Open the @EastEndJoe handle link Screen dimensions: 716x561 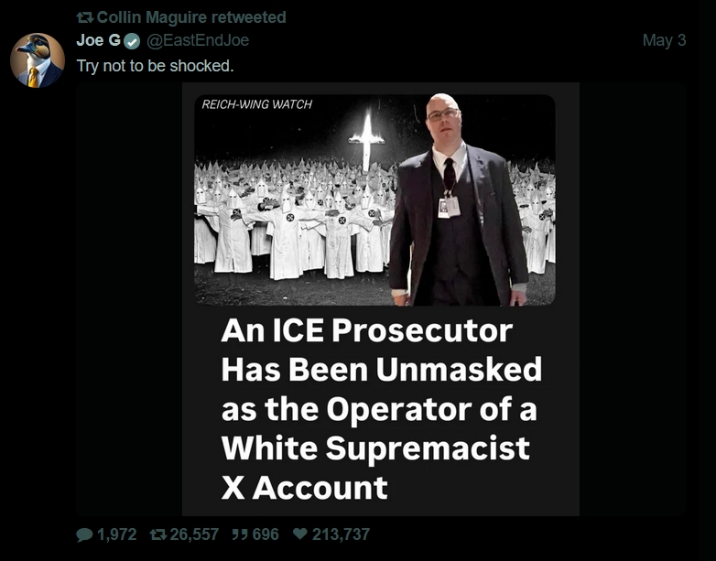click(x=197, y=40)
